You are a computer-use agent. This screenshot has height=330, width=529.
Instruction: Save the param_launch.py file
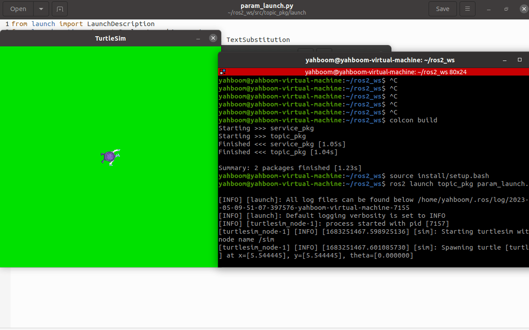pyautogui.click(x=442, y=9)
